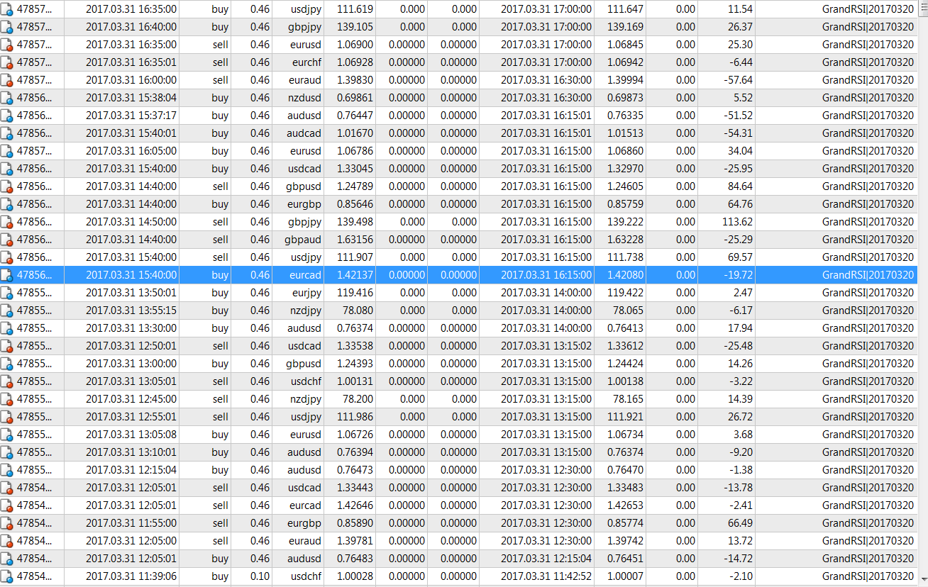Click the close price 139.222
The height and width of the screenshot is (587, 928).
click(x=624, y=222)
